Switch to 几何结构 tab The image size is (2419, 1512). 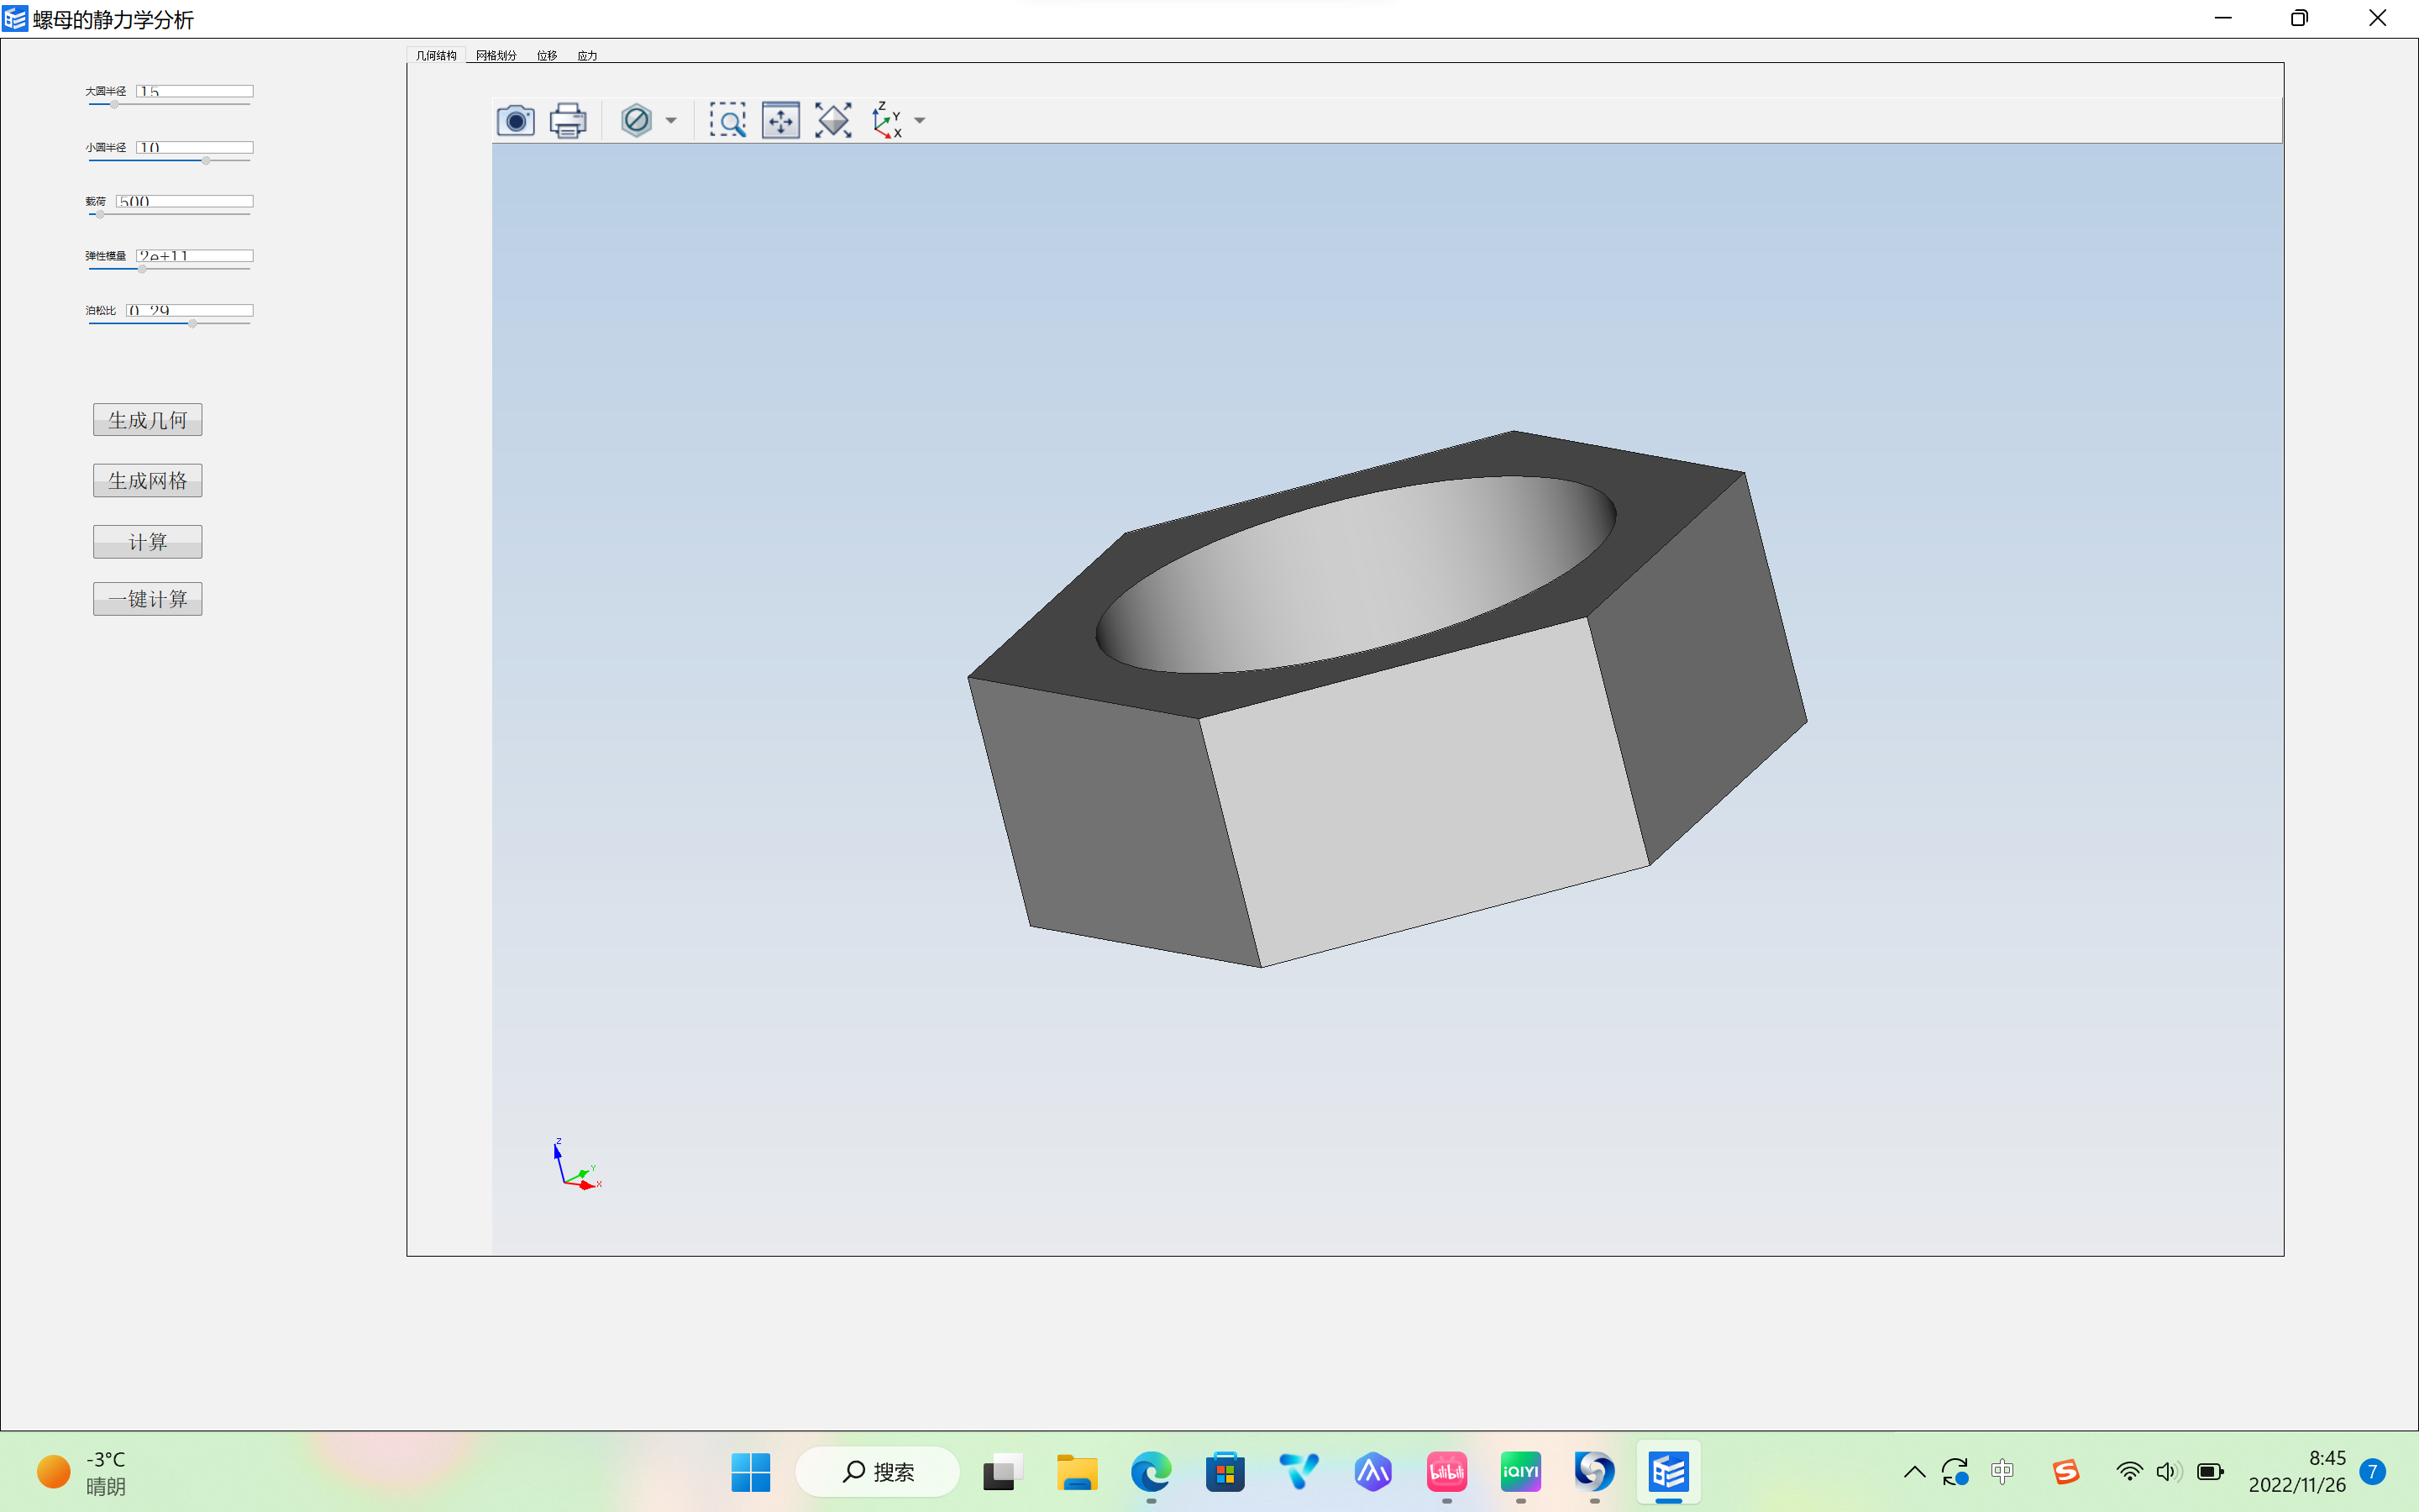[436, 55]
